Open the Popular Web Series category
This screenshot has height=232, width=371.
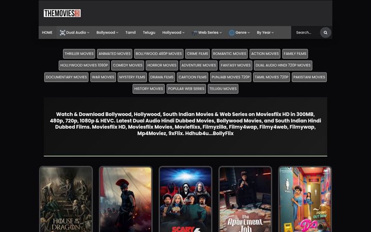pyautogui.click(x=186, y=89)
